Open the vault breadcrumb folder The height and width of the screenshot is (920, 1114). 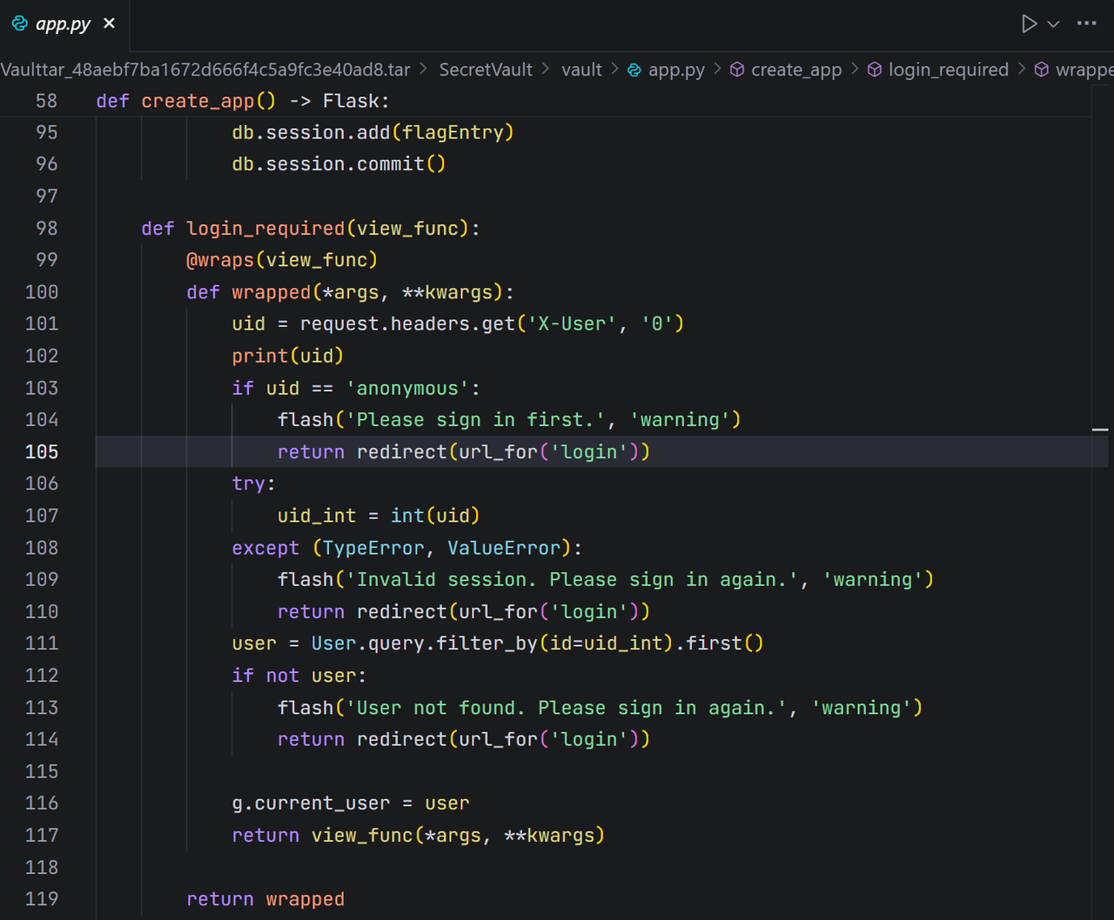(x=581, y=70)
